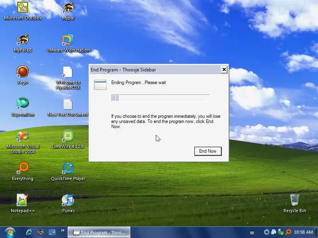The image size is (318, 238).
Task: Select the iTunes desktop icon
Action: (x=68, y=203)
